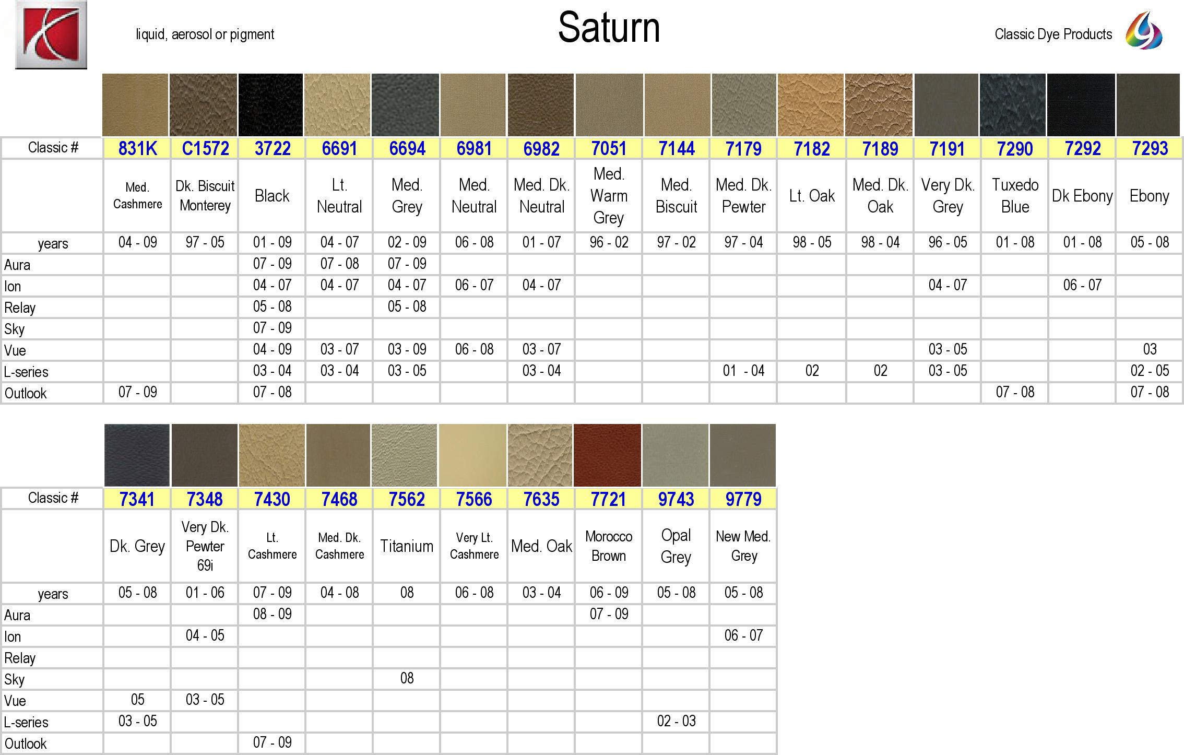Image resolution: width=1184 pixels, height=755 pixels.
Task: Choose the Med. Grey 6694 swatch
Action: tap(405, 105)
